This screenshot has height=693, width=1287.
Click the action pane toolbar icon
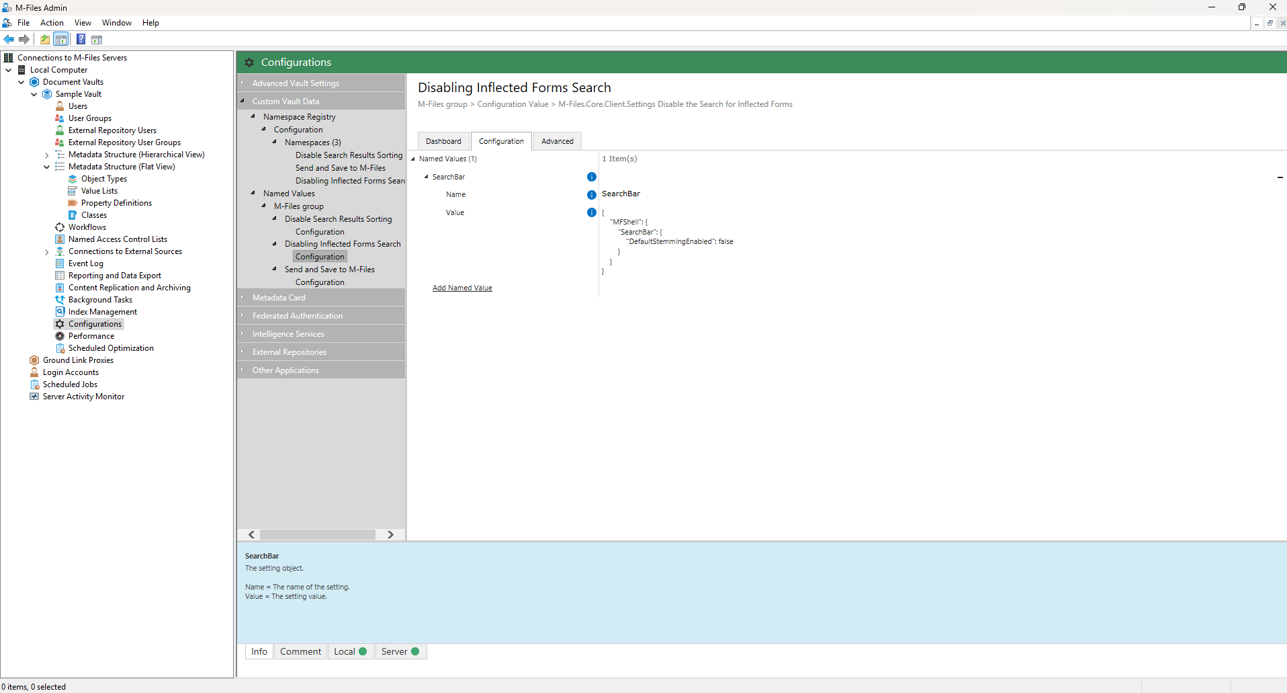[x=97, y=40]
